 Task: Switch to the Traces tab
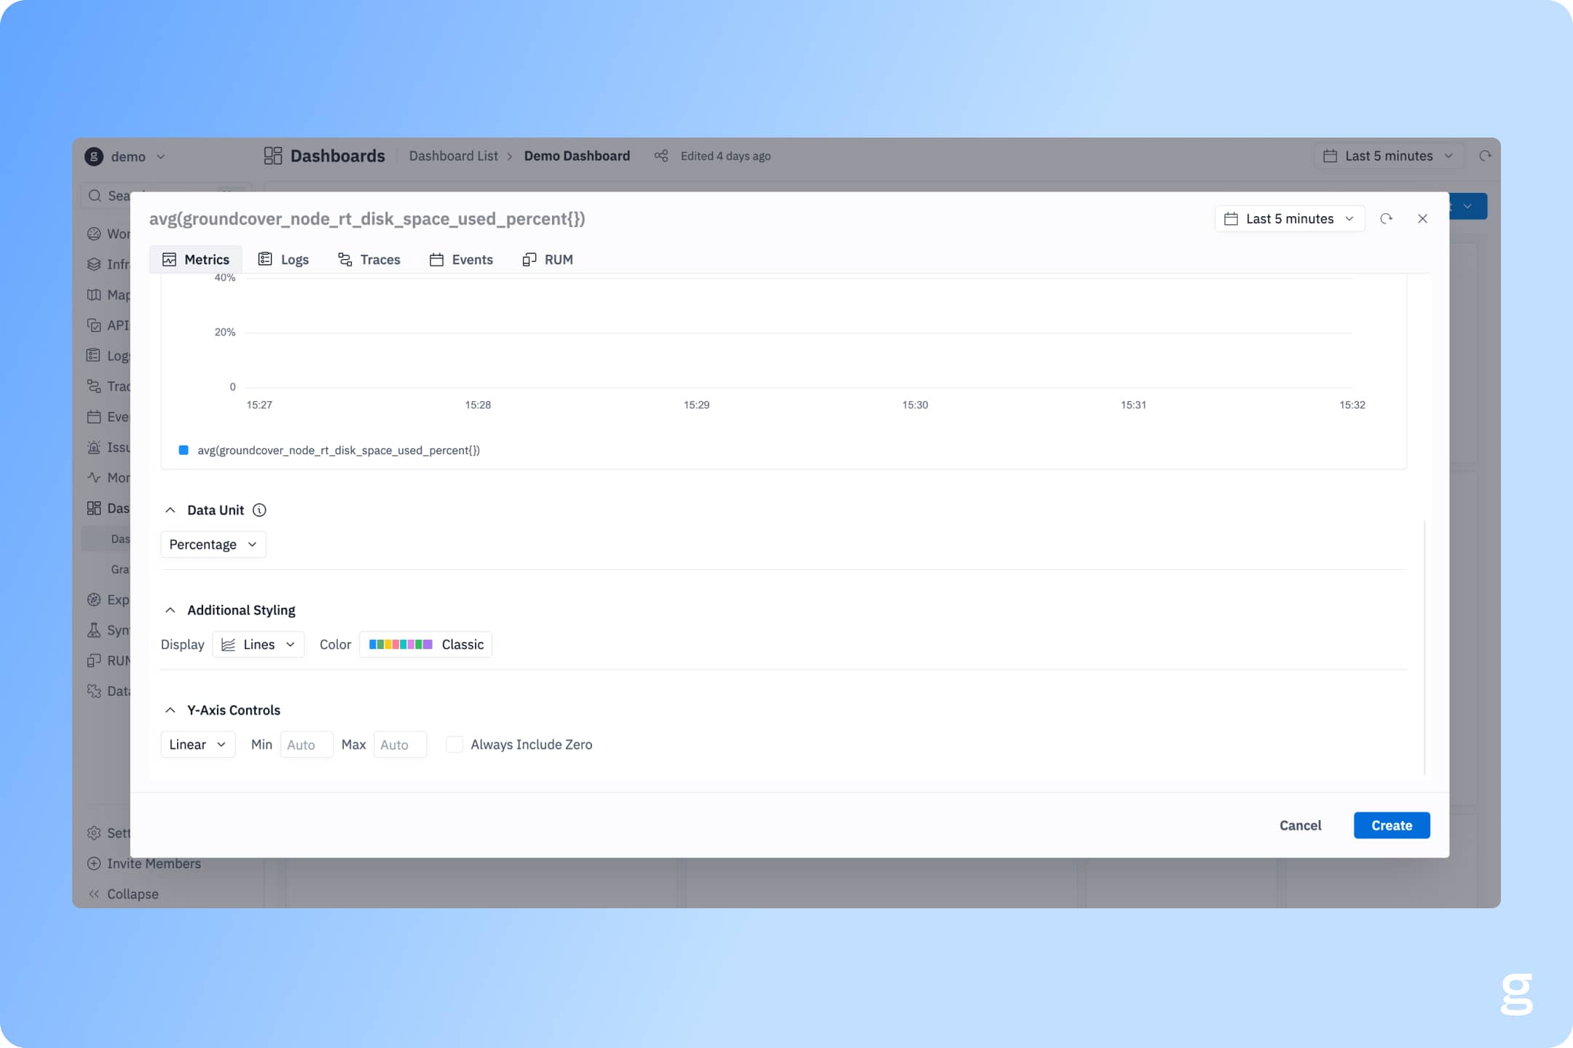369,260
